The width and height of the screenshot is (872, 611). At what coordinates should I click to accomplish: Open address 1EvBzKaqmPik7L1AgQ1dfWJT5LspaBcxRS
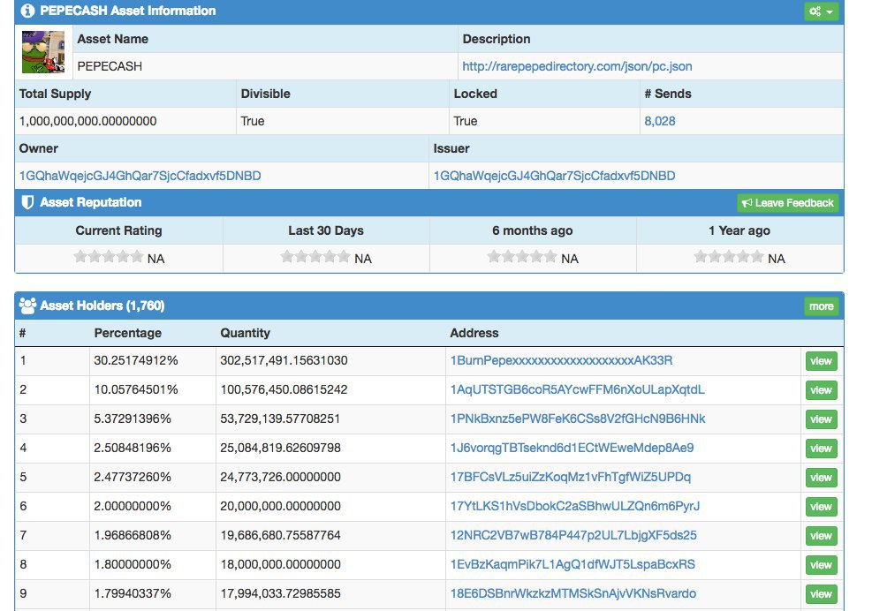click(x=572, y=564)
